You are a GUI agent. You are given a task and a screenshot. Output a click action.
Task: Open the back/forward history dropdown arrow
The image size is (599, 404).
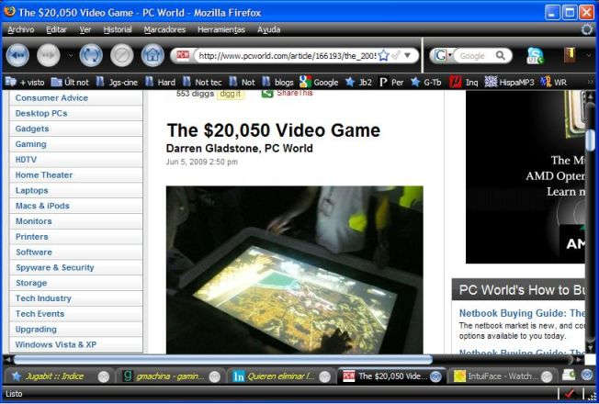pos(71,56)
